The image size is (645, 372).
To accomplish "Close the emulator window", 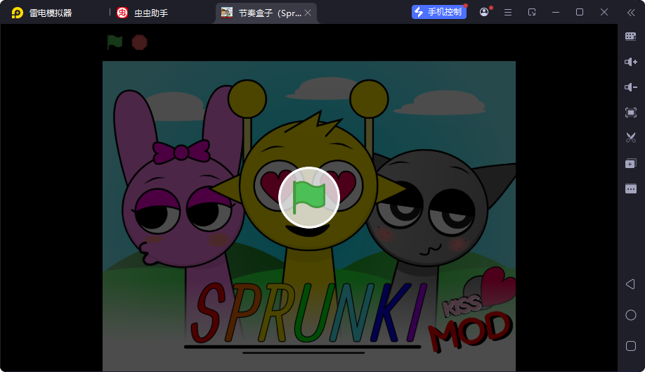I will [604, 13].
